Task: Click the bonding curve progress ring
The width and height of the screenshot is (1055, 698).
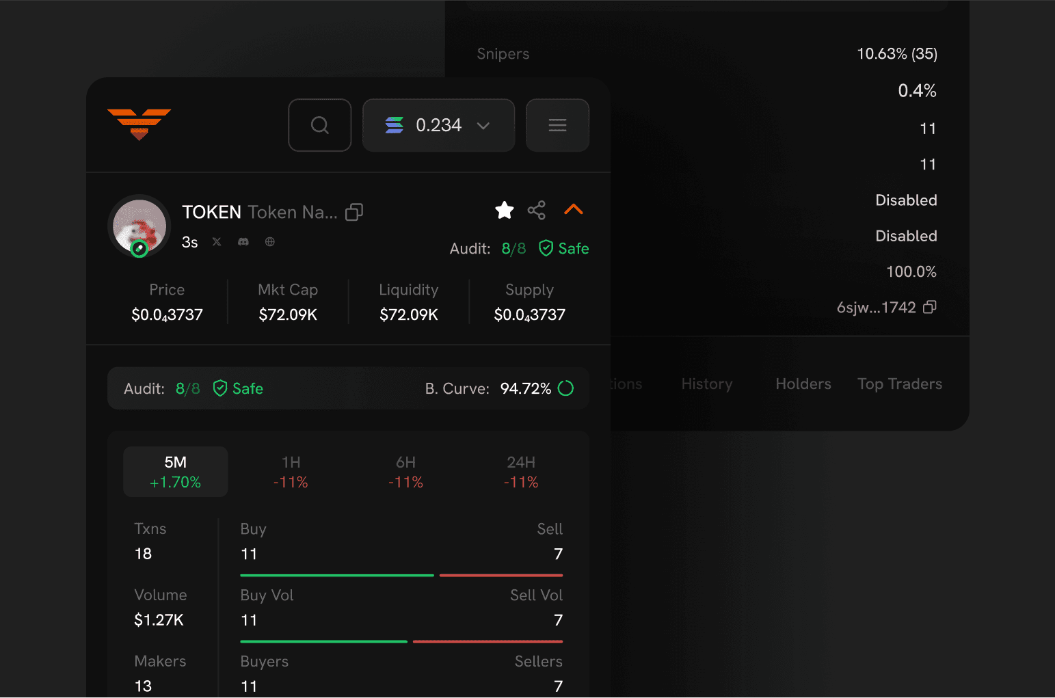Action: 566,388
